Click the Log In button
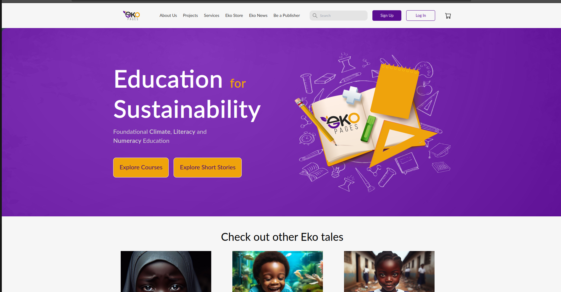Viewport: 561px width, 292px height. (420, 16)
